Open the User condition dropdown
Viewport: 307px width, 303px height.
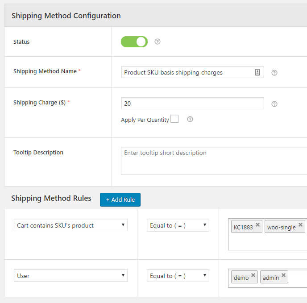71,276
